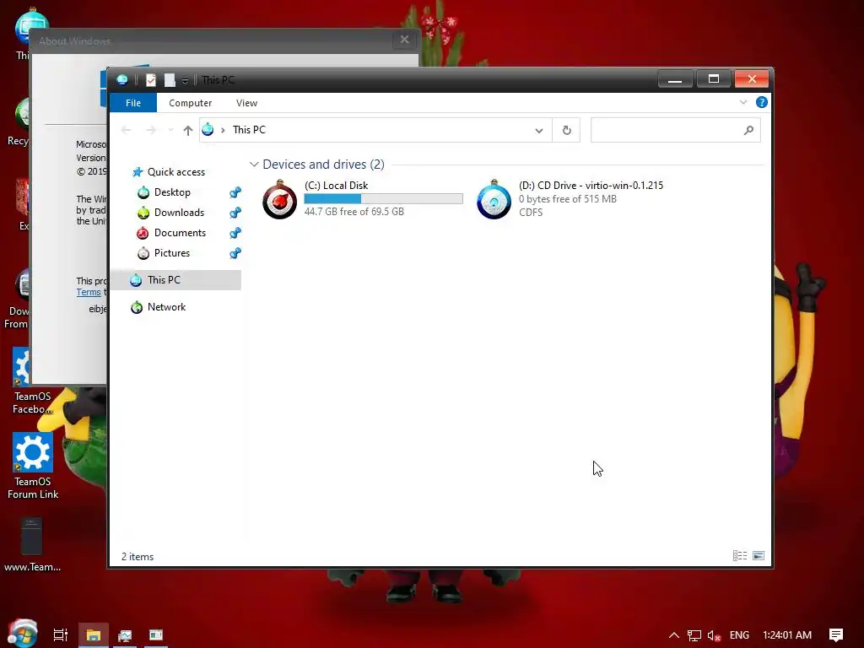Click the pin icon next to Pictures
The width and height of the screenshot is (864, 648).
tap(235, 253)
